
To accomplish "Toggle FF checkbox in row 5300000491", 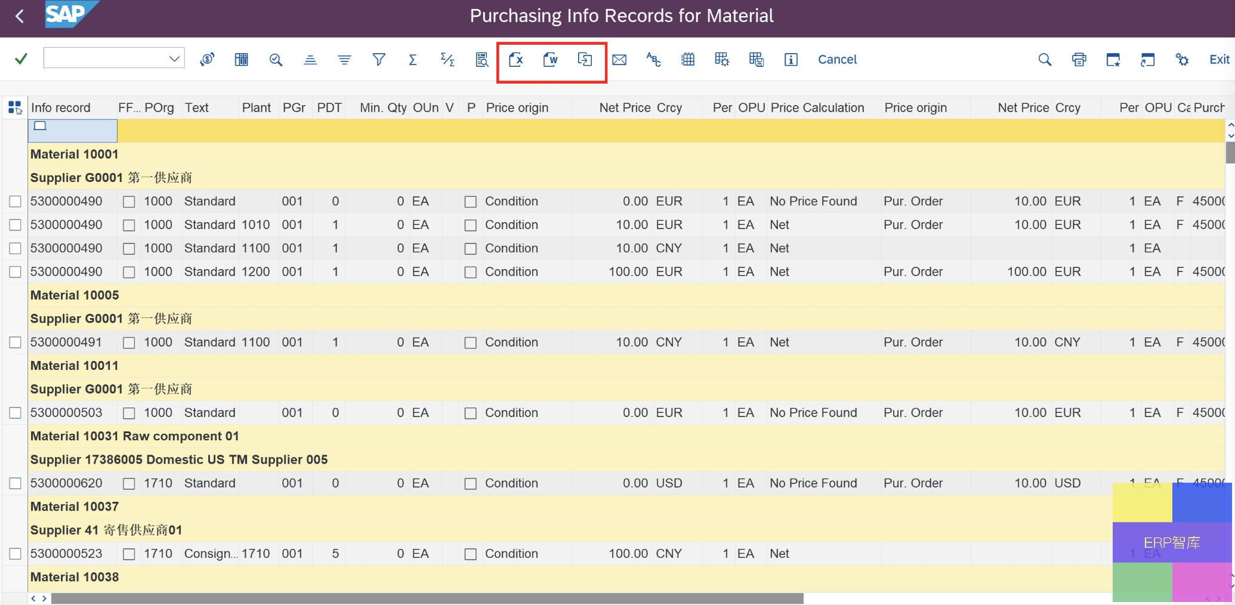I will click(129, 342).
